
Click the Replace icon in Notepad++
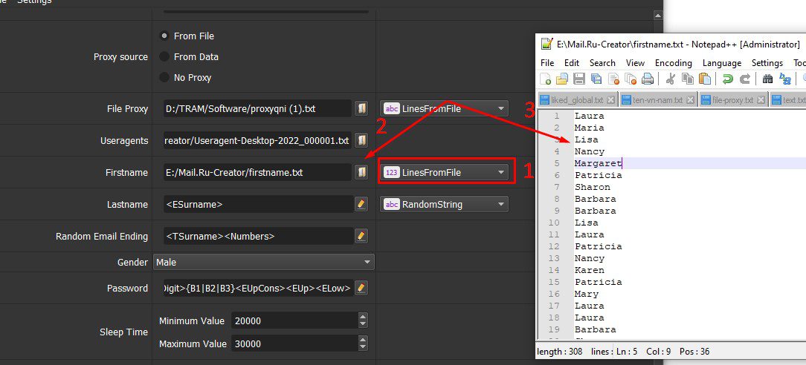tap(785, 79)
